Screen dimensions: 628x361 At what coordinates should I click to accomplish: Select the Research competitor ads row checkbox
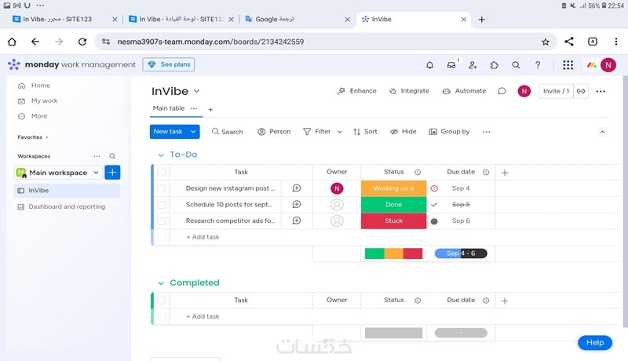162,221
